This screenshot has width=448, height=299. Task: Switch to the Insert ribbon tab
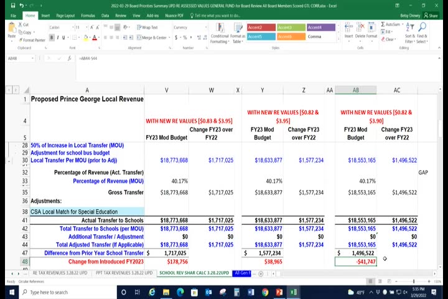[45, 16]
